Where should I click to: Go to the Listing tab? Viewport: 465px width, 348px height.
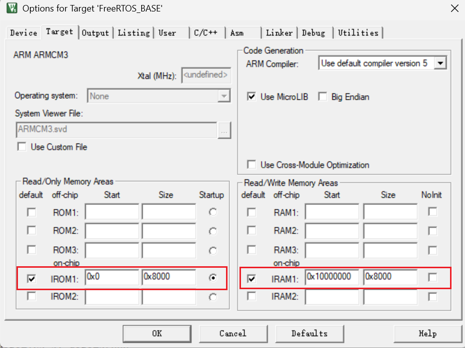134,33
